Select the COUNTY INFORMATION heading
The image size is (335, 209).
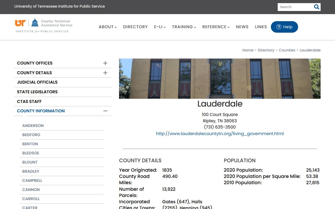[x=41, y=111]
